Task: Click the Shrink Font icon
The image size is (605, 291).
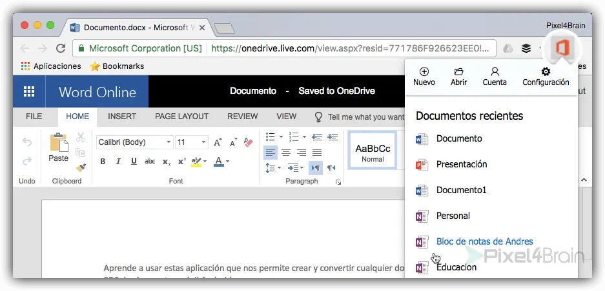Action: [x=234, y=142]
